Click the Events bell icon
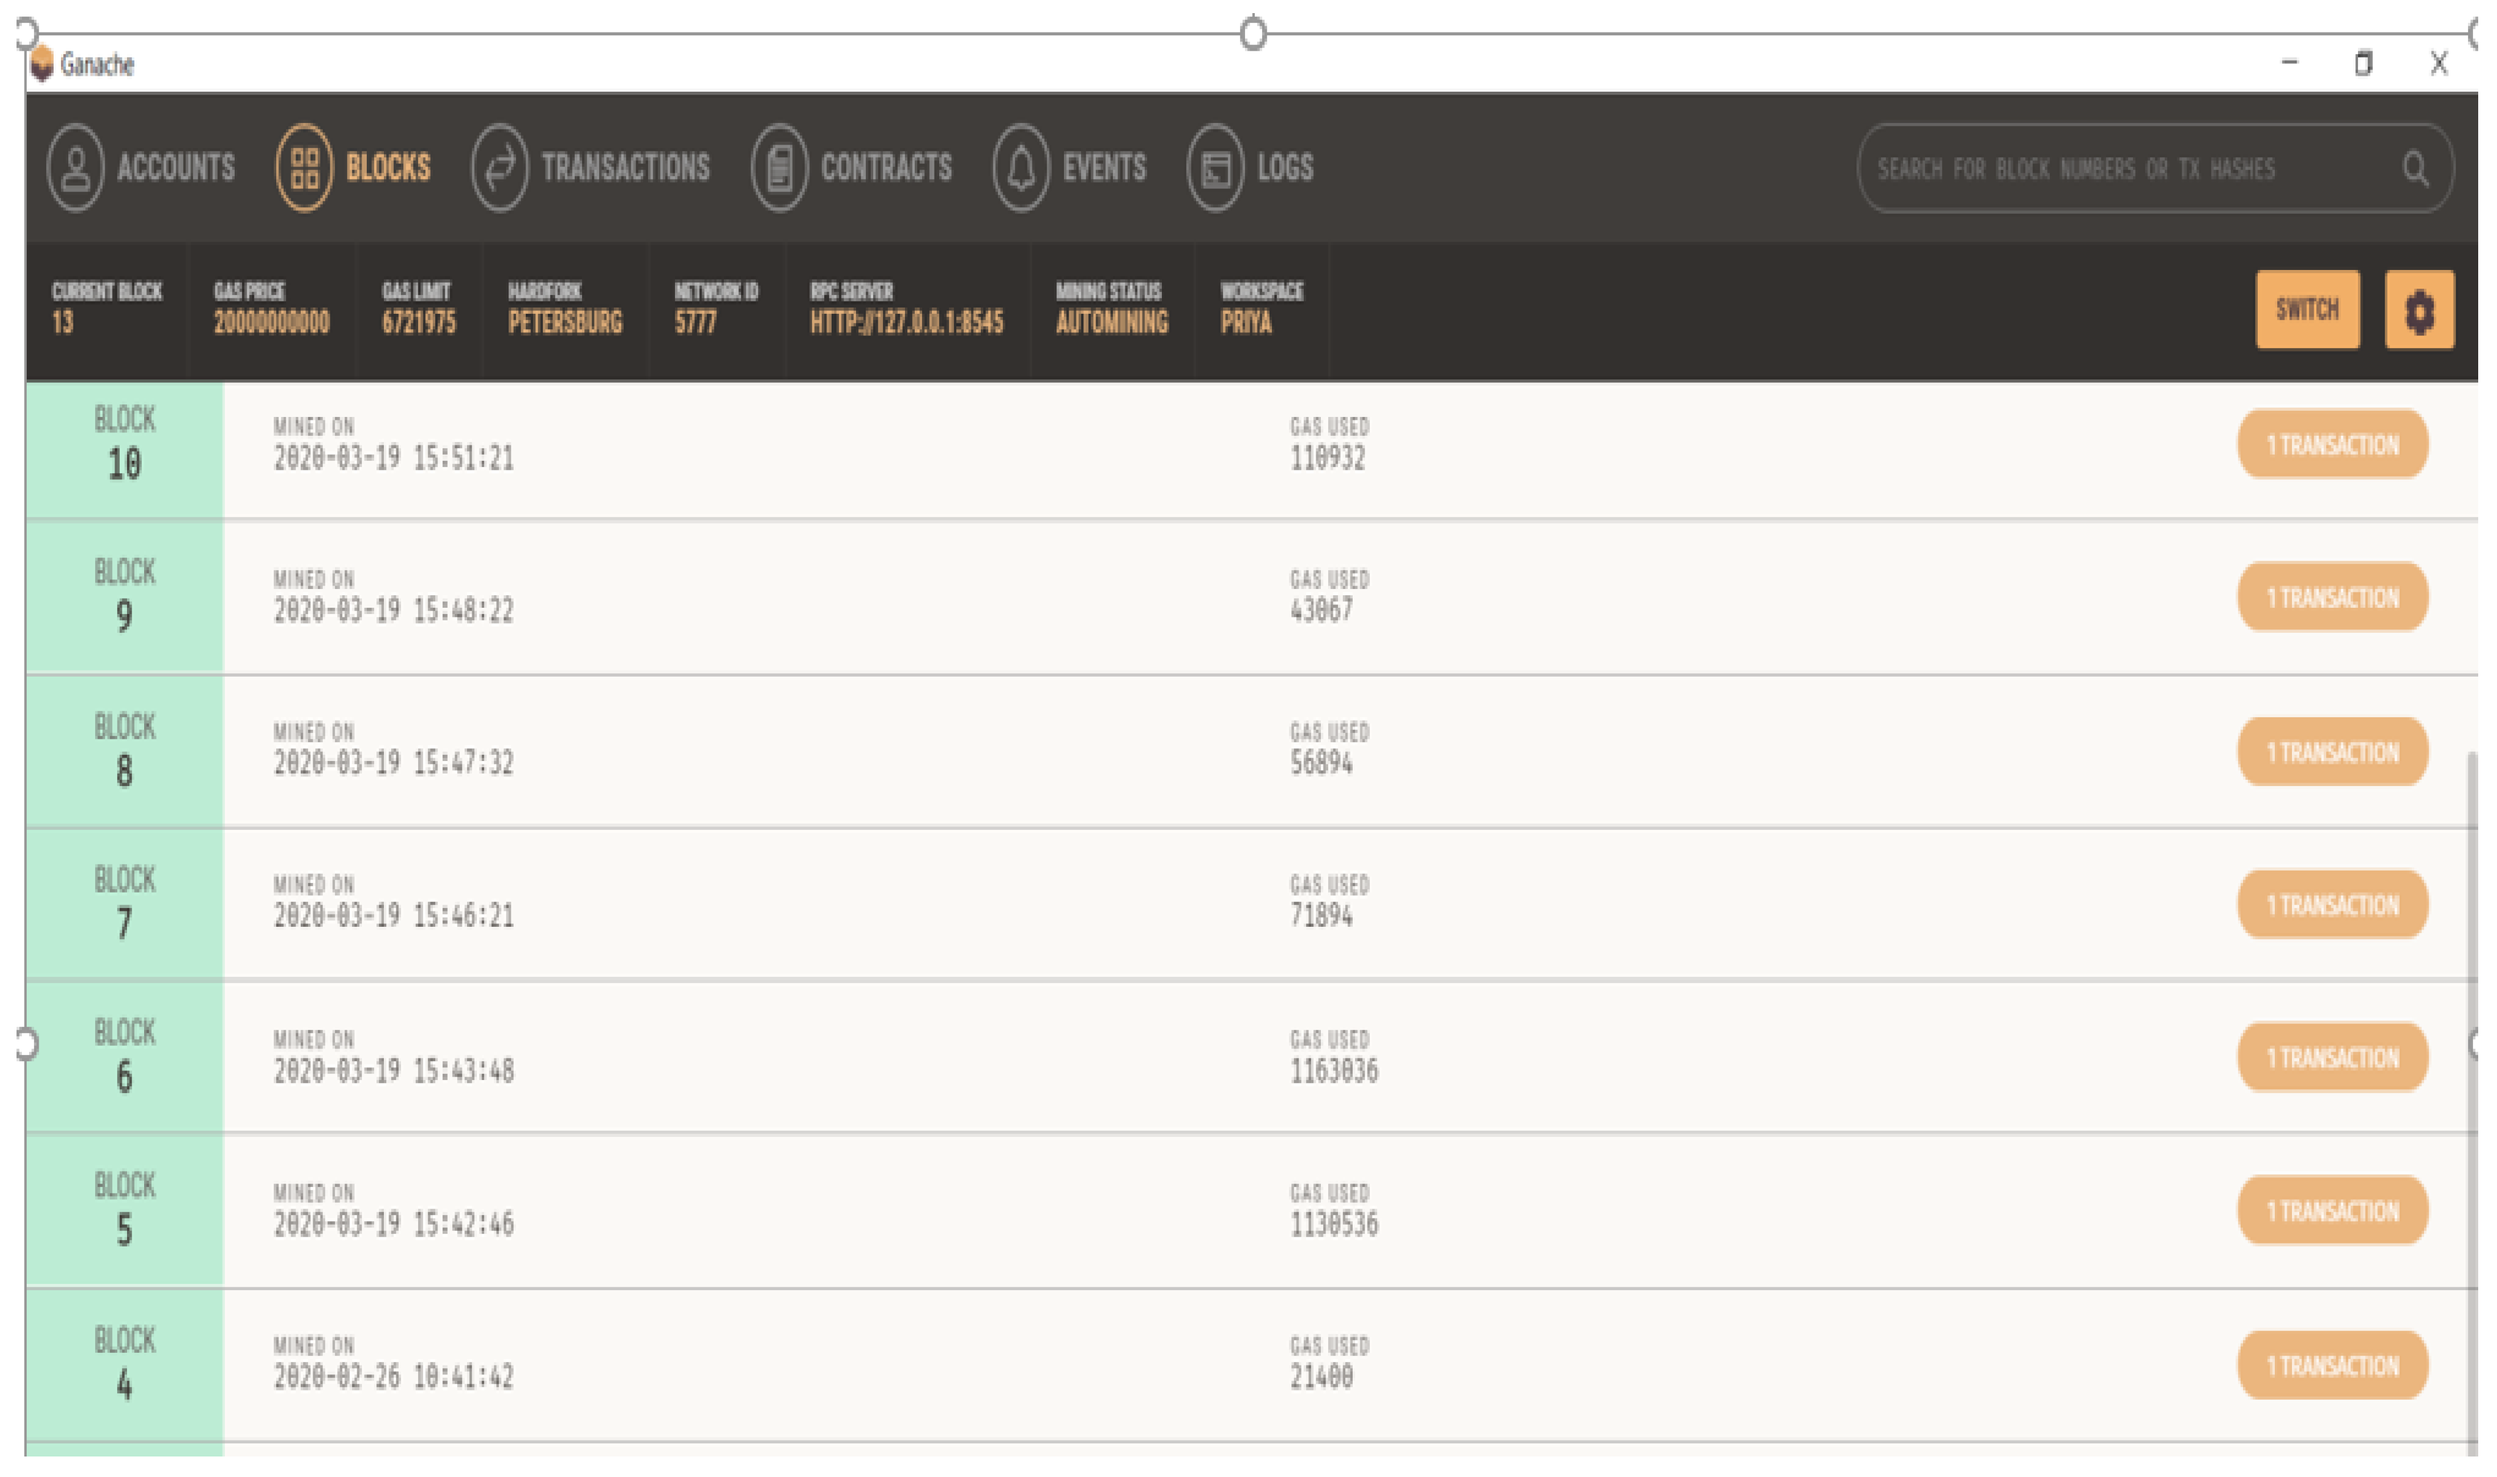Image resolution: width=2497 pixels, height=1477 pixels. click(1020, 167)
